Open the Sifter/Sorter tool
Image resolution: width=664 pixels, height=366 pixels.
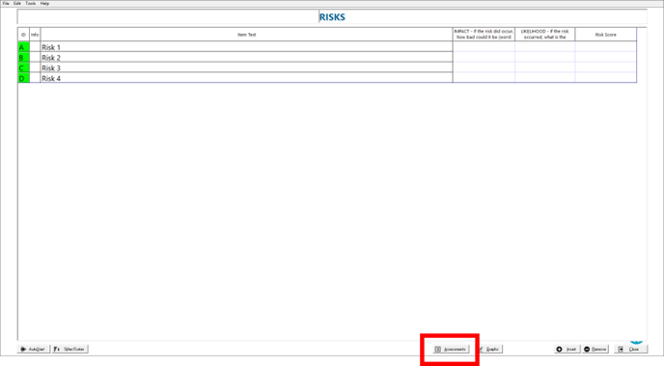(x=69, y=349)
